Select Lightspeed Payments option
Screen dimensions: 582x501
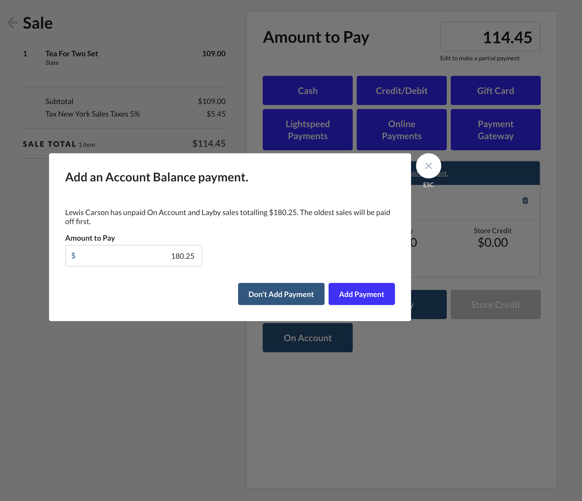[307, 130]
